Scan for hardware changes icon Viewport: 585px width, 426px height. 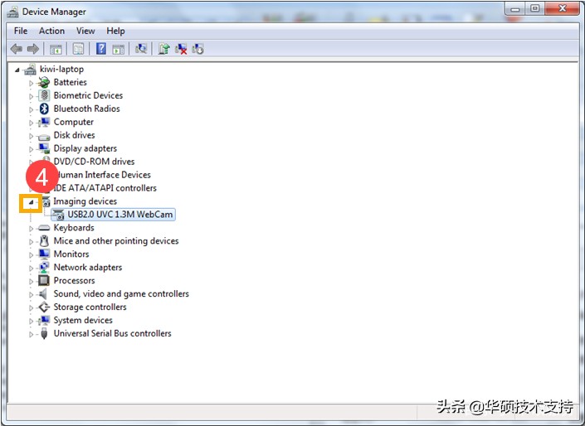141,49
